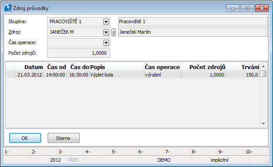Screen dimensions: 273x167
Task: Minimize the Zdroj průvodky window
Action: tap(233, 8)
